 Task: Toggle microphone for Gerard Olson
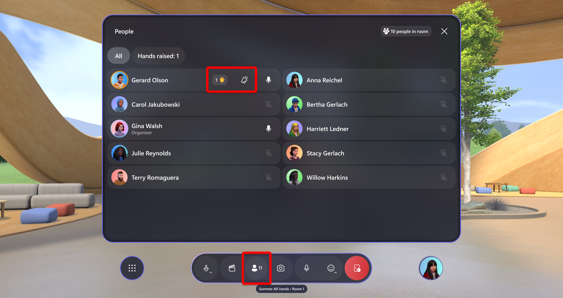[x=269, y=80]
